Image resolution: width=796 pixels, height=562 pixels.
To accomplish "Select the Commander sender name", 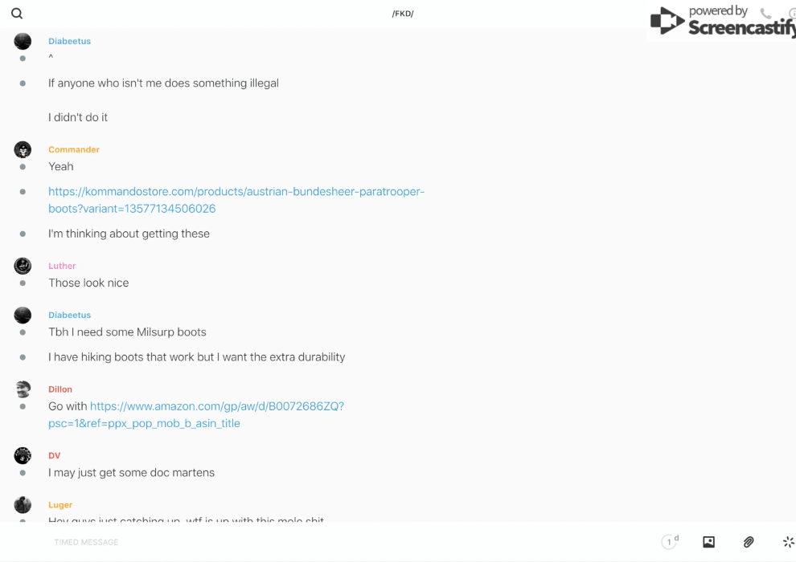I will point(74,149).
